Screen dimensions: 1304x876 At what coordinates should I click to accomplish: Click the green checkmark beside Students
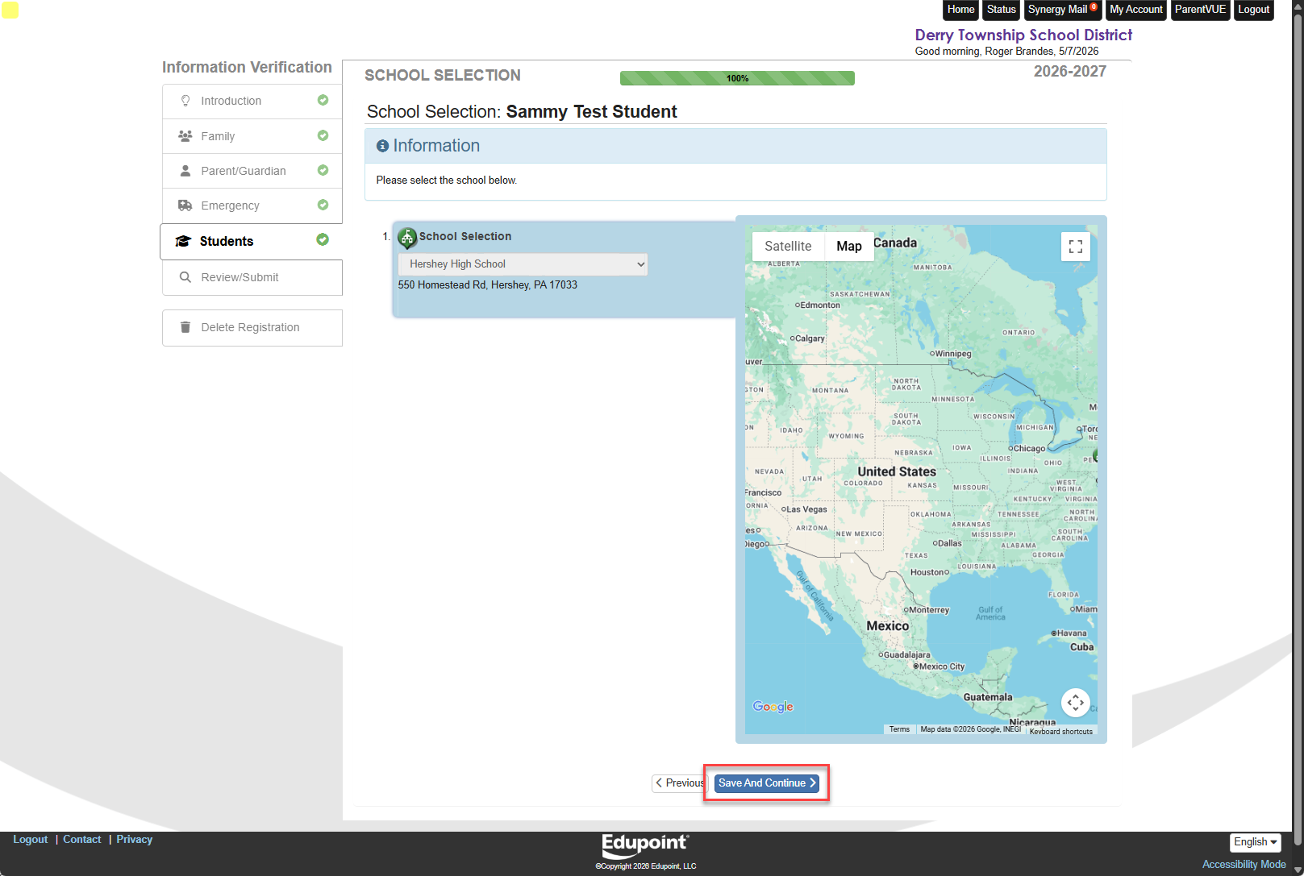point(323,239)
